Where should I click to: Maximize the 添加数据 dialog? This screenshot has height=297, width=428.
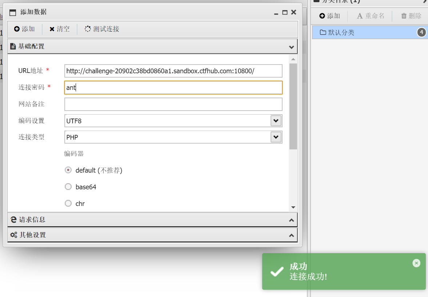pyautogui.click(x=285, y=13)
